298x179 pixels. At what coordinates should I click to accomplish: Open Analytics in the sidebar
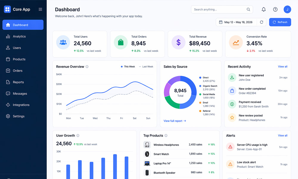(x=23, y=36)
